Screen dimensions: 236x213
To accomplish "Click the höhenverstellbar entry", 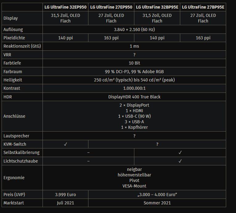I will (134, 175).
